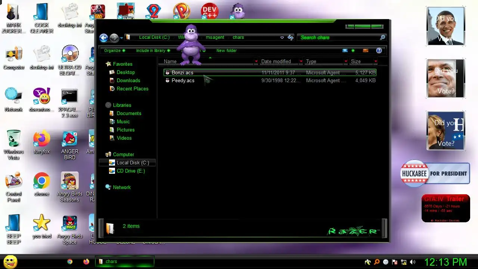The width and height of the screenshot is (478, 269).
Task: Select the Computer desktop icon
Action: [14, 58]
